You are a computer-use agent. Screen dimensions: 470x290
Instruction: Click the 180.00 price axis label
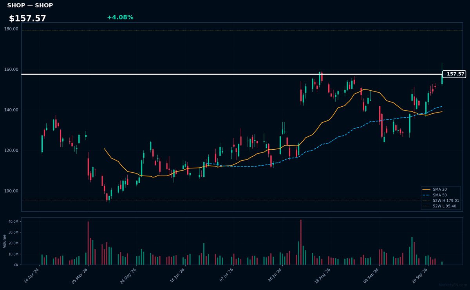pyautogui.click(x=11, y=29)
